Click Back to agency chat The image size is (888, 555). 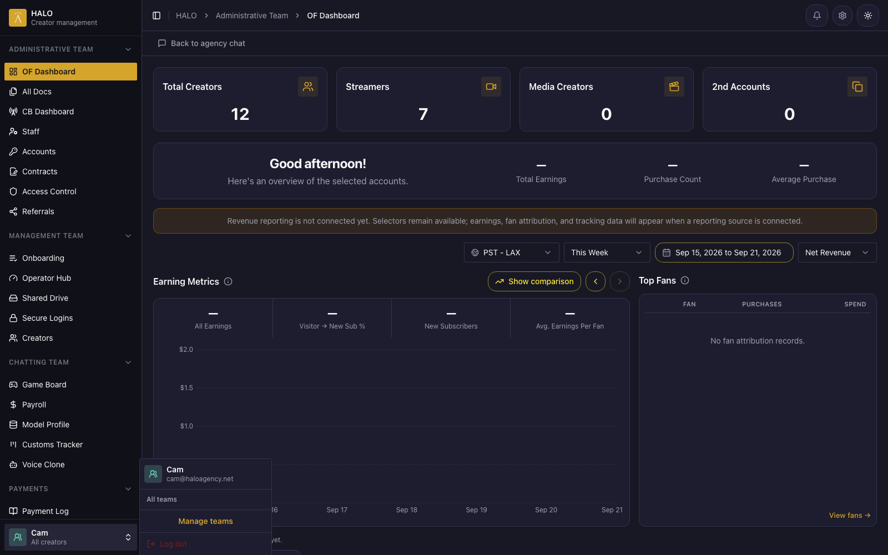[x=201, y=43]
